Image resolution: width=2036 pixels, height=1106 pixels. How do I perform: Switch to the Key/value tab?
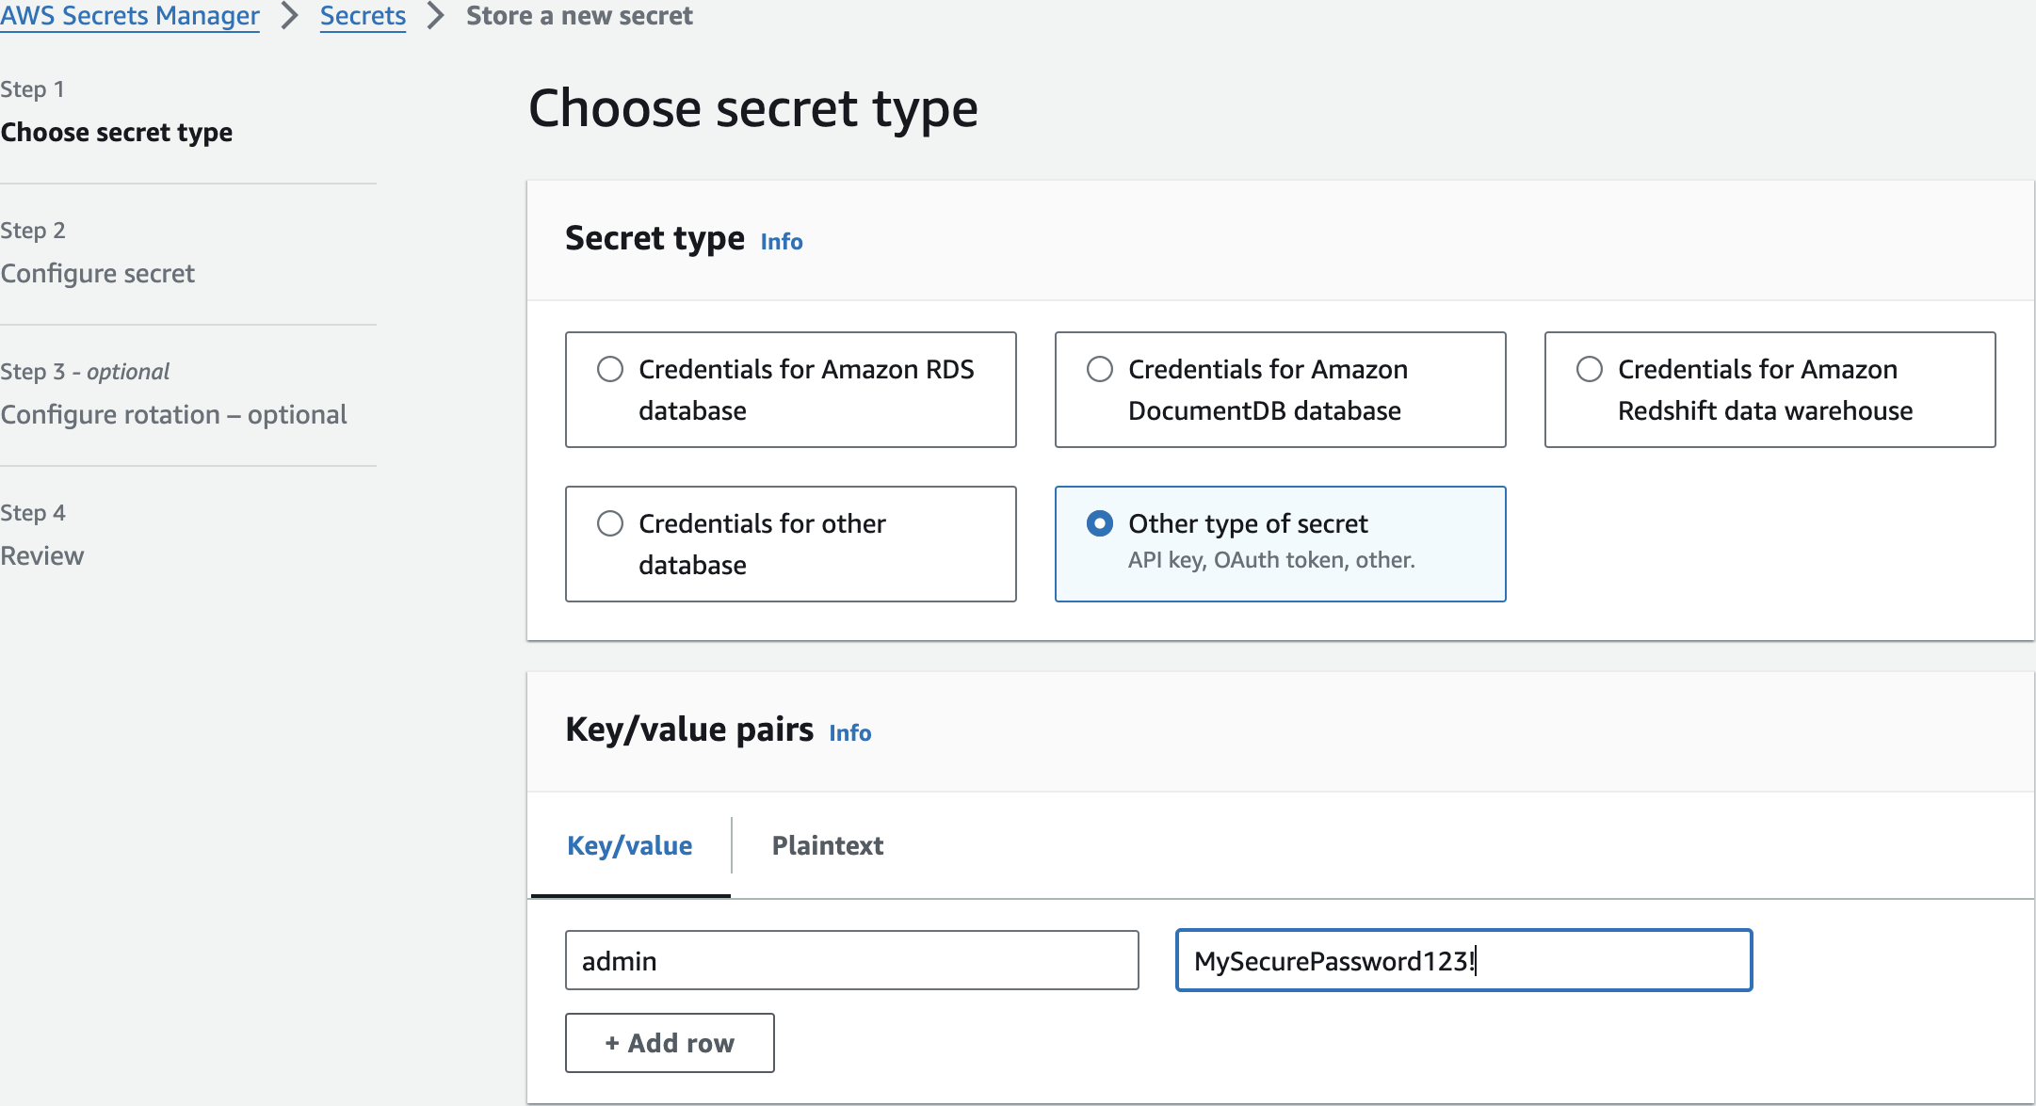(629, 845)
